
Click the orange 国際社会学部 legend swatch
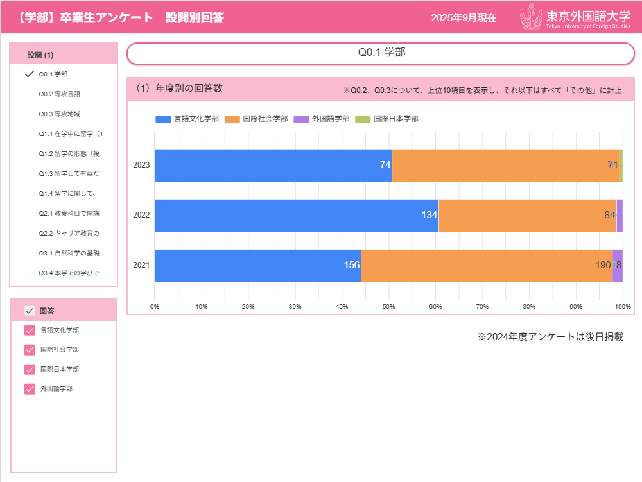(232, 119)
